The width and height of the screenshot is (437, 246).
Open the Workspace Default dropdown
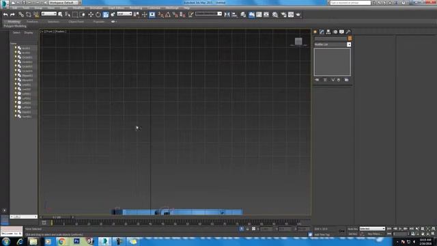click(x=65, y=3)
